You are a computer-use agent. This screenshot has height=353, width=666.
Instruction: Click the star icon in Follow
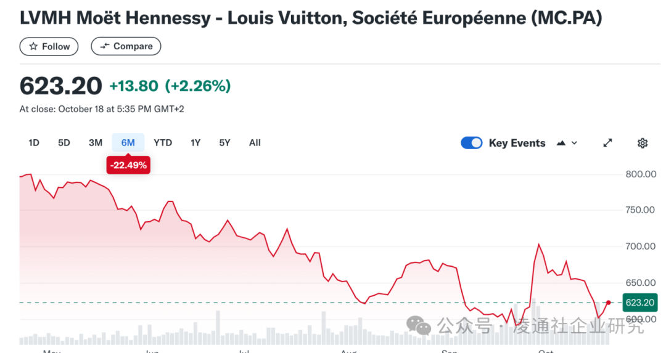click(x=33, y=46)
